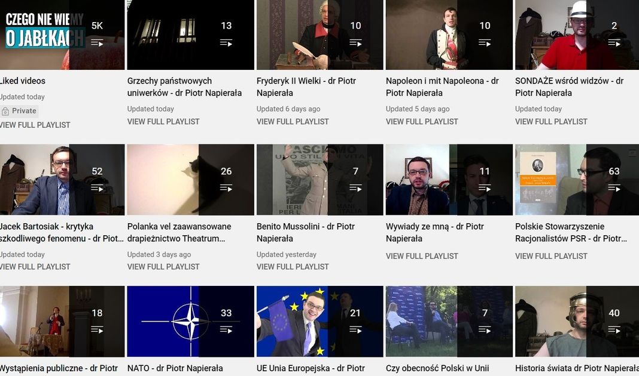Click playlist icon on SONDAŻE wśród widzów thumbnail
The image size is (639, 376).
click(614, 43)
